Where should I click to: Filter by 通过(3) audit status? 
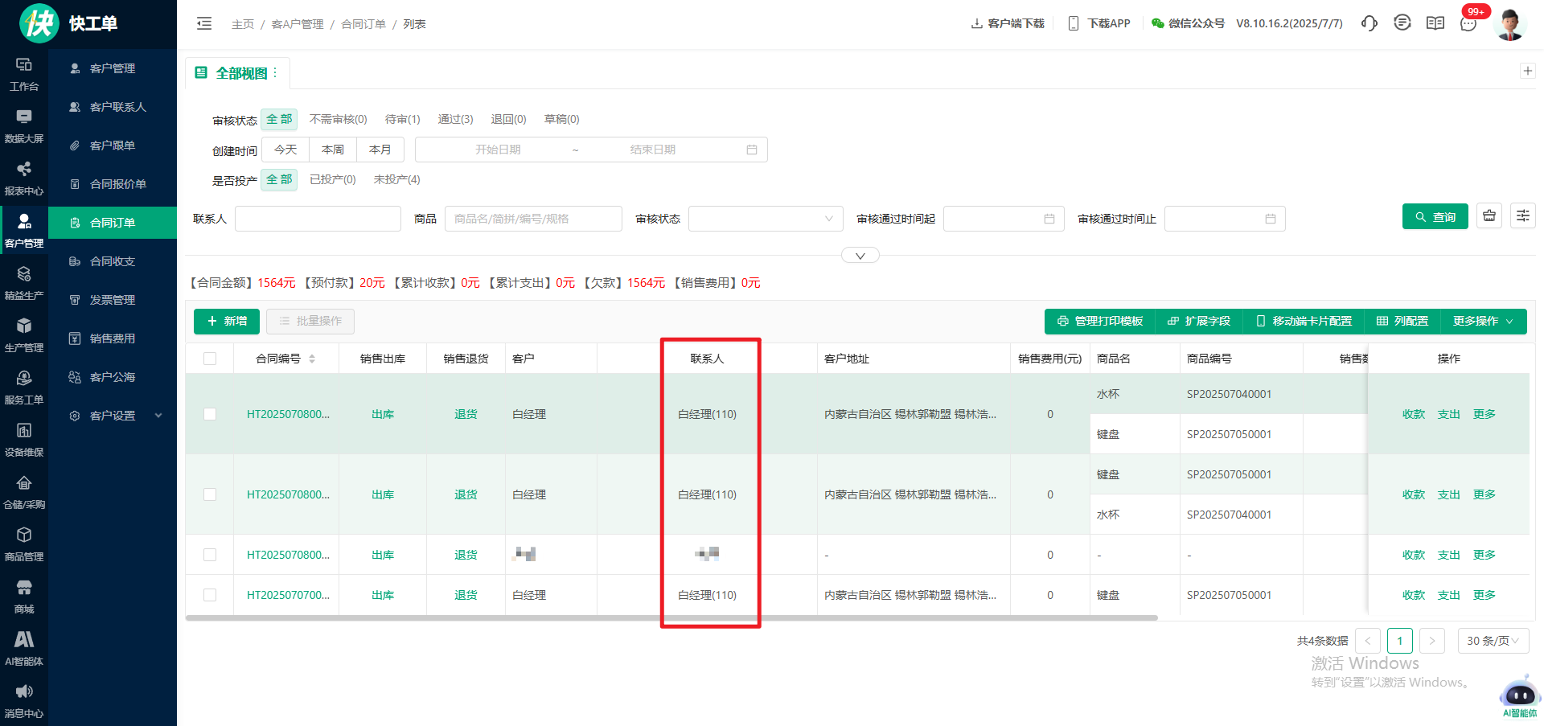tap(455, 119)
